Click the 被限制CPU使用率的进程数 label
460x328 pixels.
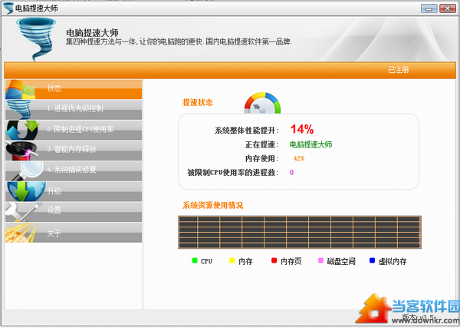tap(233, 173)
